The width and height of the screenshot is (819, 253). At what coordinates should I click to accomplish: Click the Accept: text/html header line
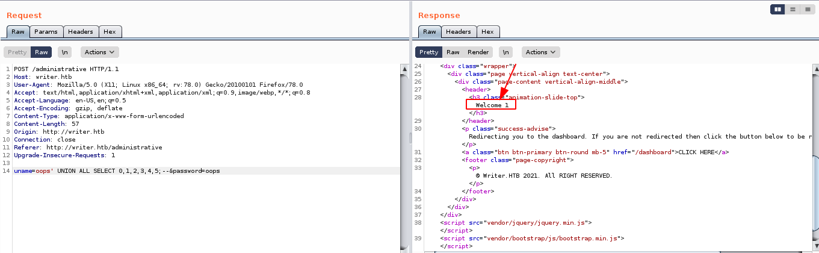[162, 92]
